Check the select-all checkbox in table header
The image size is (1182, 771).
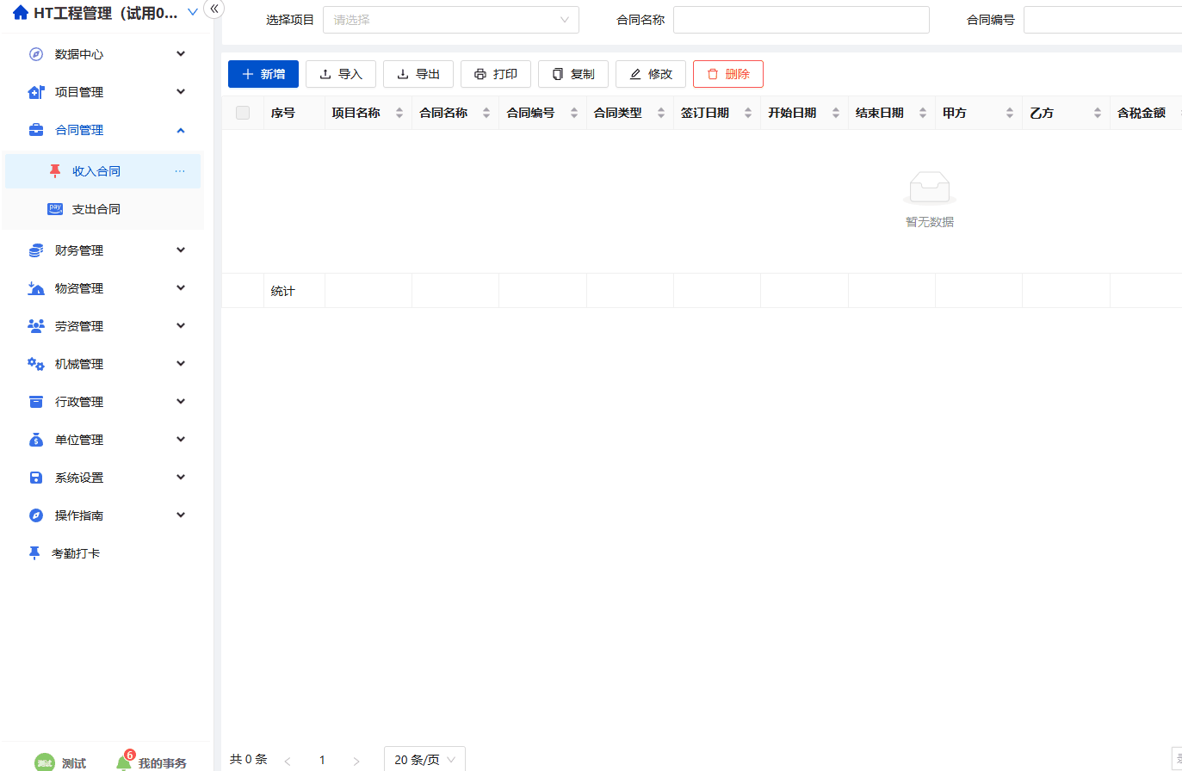(242, 112)
